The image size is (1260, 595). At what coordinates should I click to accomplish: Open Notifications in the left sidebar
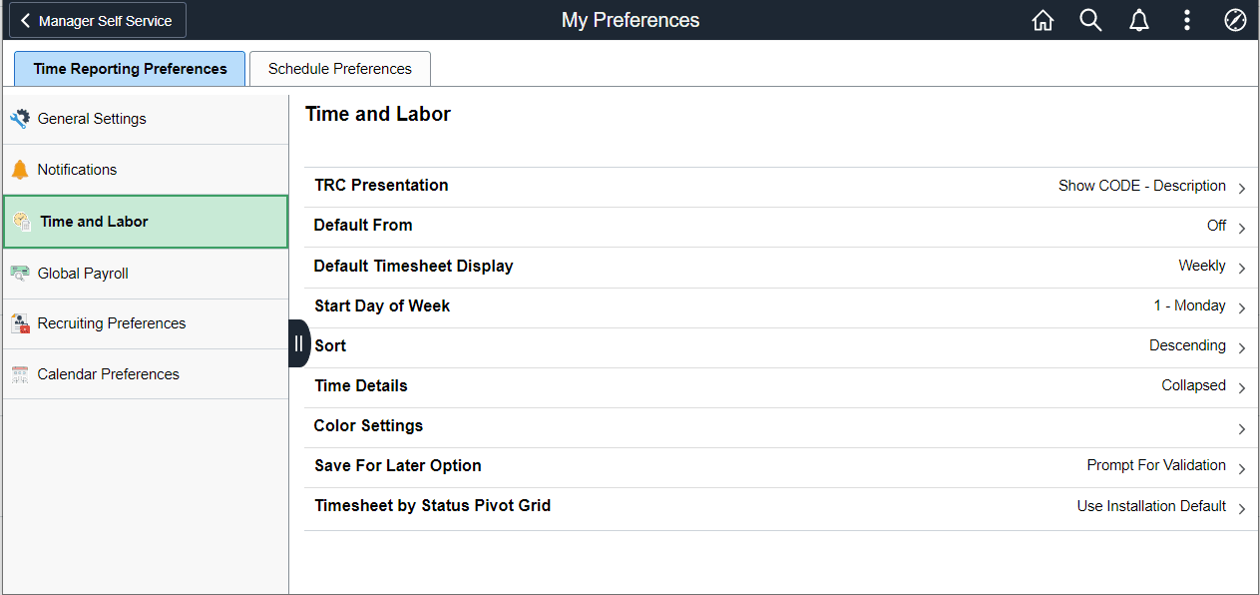77,170
